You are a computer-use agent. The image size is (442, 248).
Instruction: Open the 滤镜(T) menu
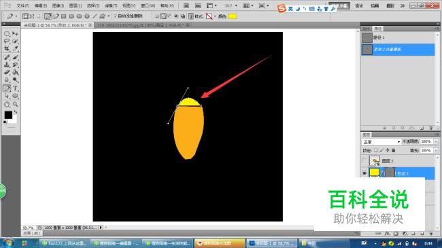pyautogui.click(x=111, y=5)
